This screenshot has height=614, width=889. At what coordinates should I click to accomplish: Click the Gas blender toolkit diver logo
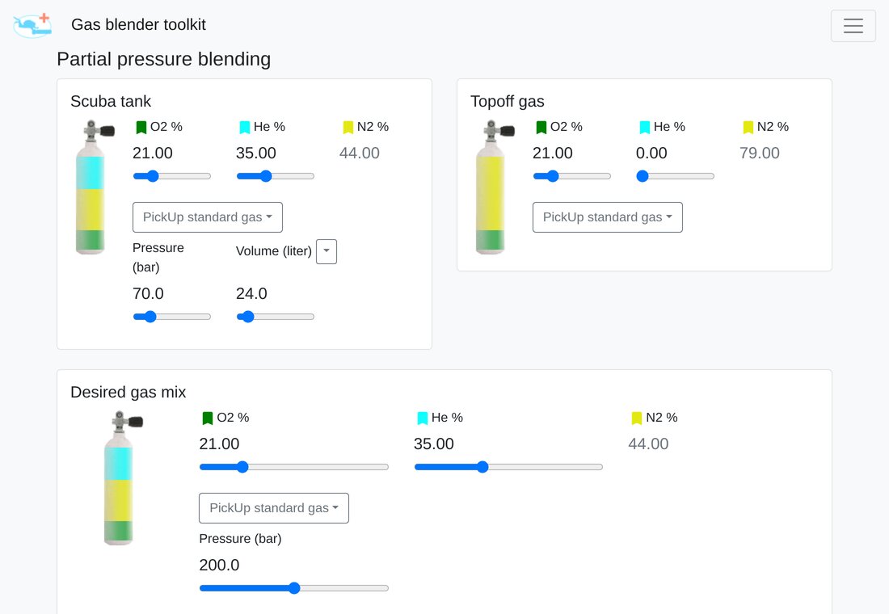click(x=32, y=26)
